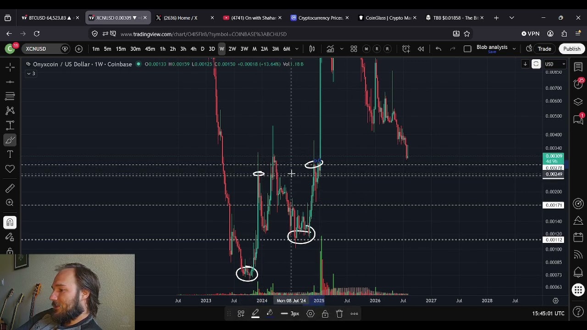Open more options in the drawing toolbar
The image size is (587, 330).
pos(354,313)
